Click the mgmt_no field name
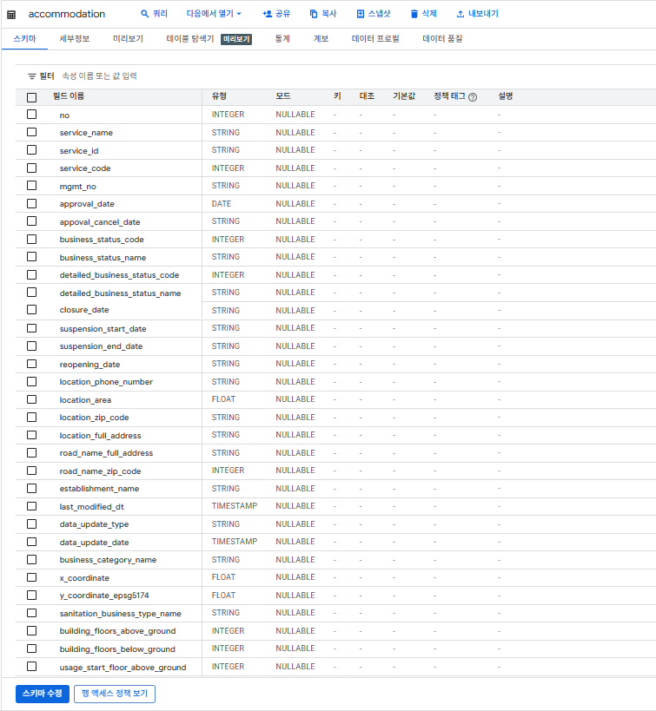Image resolution: width=656 pixels, height=711 pixels. click(77, 187)
